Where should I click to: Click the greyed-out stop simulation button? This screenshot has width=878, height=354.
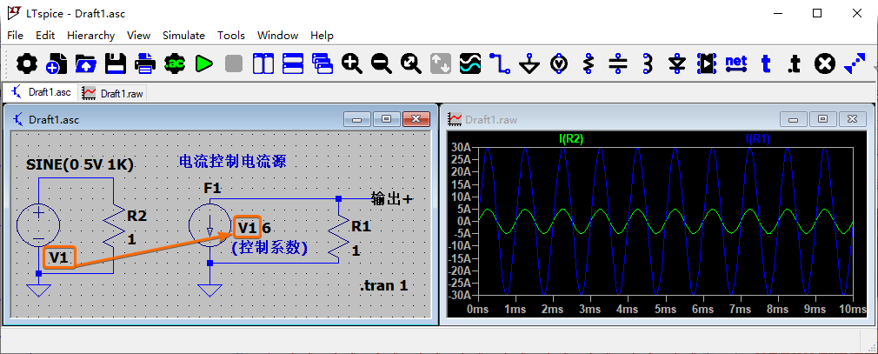(x=234, y=63)
